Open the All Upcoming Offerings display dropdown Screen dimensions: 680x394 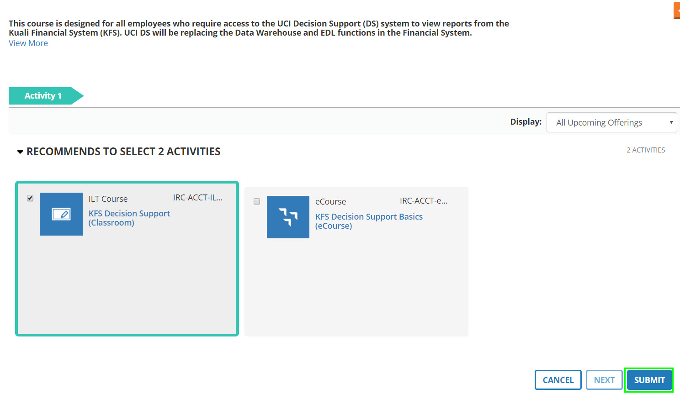click(x=611, y=122)
